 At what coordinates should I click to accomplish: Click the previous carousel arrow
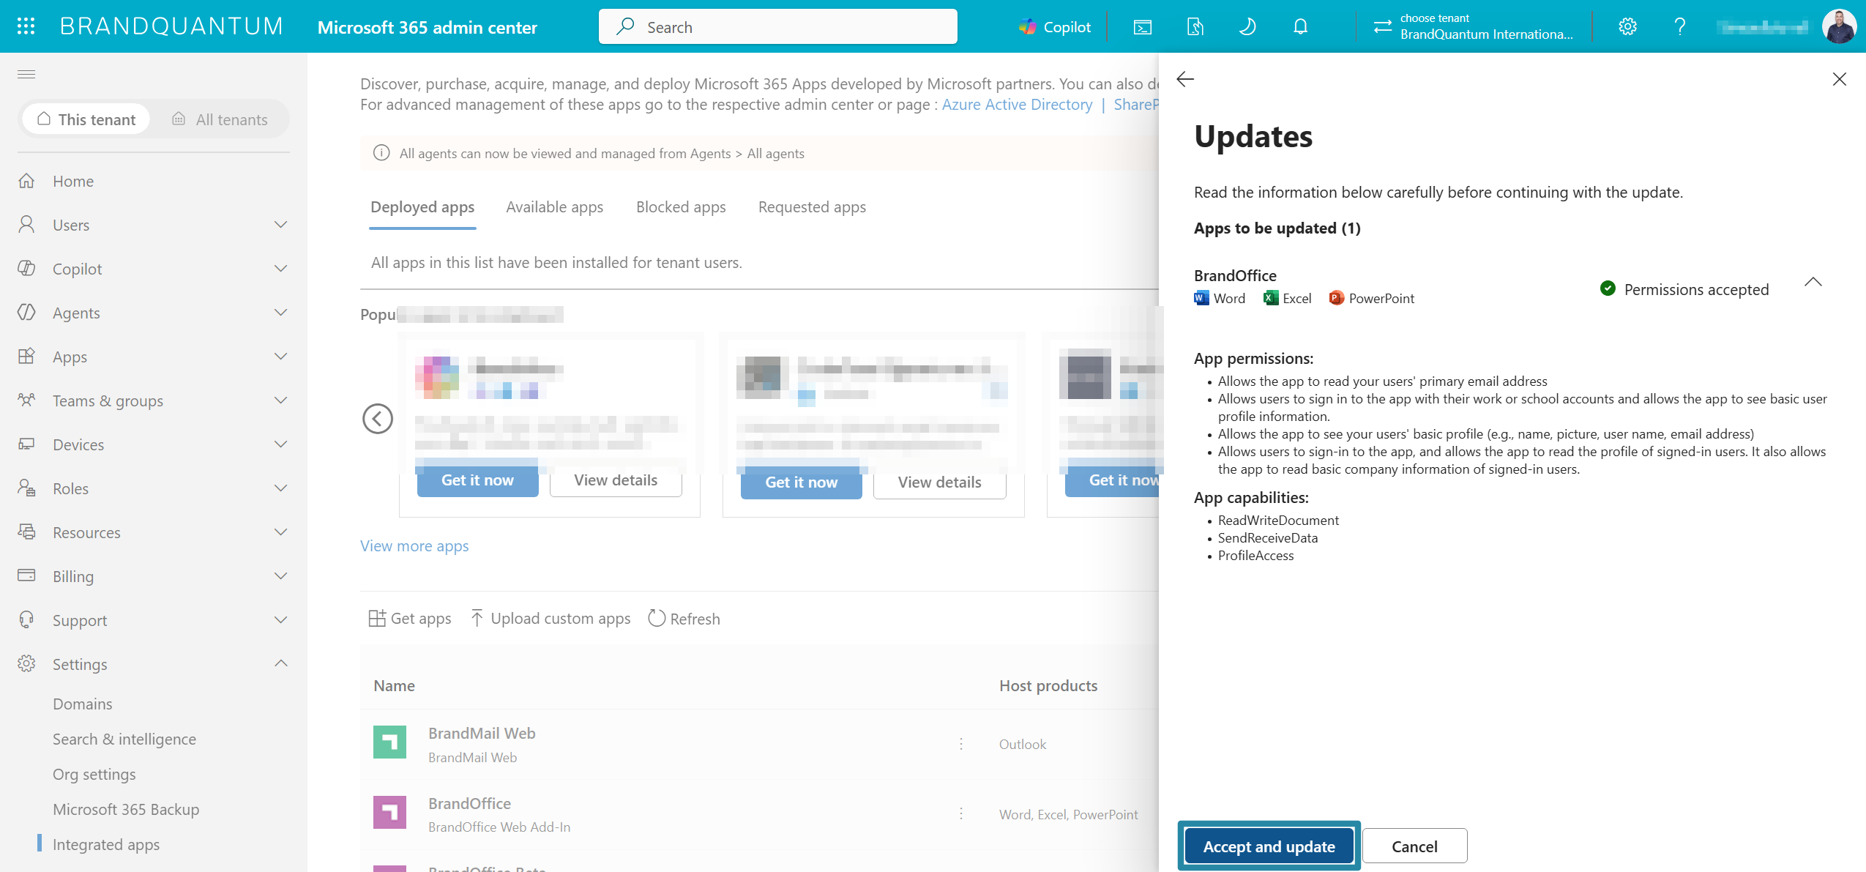[x=378, y=419]
